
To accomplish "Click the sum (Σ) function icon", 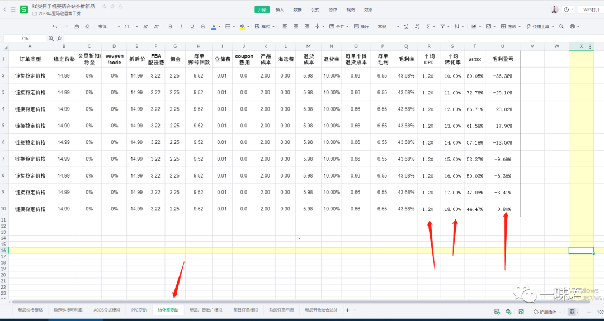I will (x=429, y=26).
